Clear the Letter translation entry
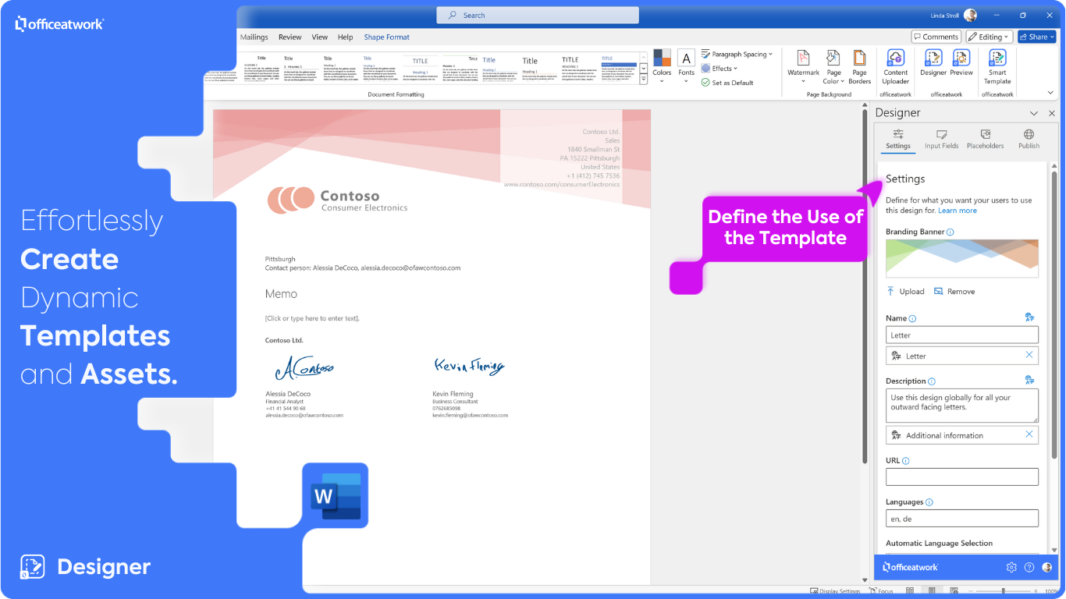The height and width of the screenshot is (599, 1066). 1029,355
